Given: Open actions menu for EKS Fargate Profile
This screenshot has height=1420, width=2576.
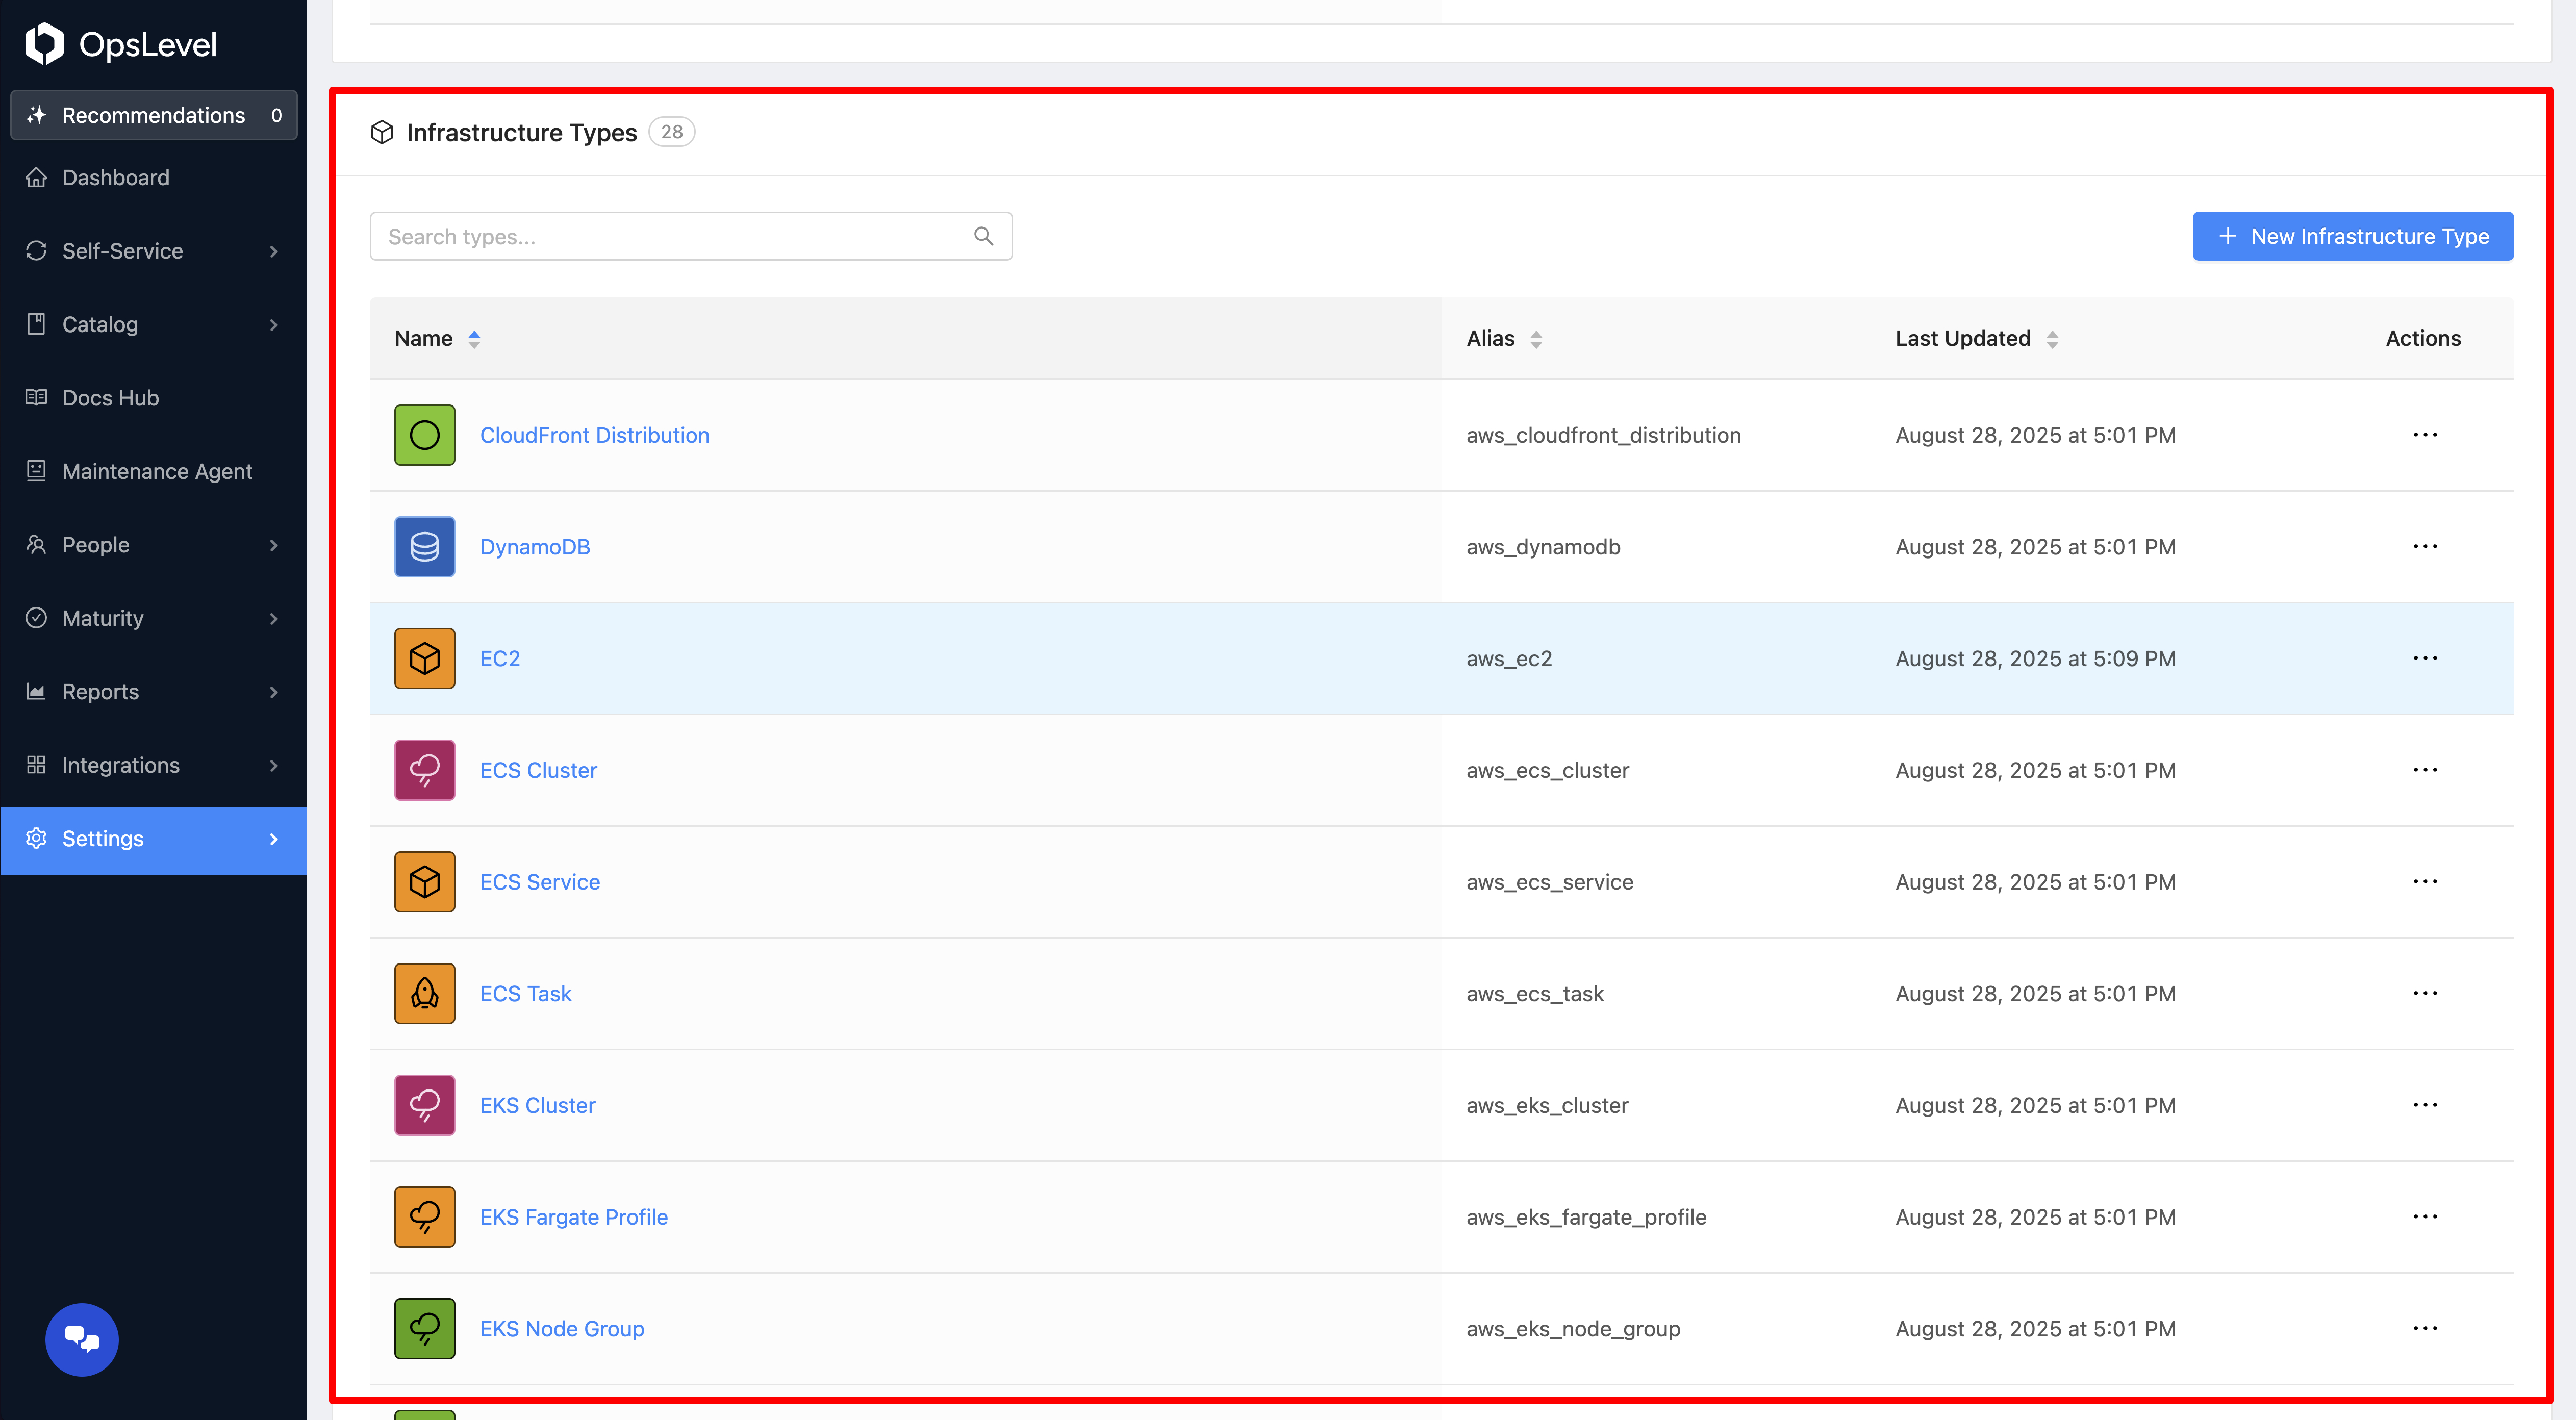Looking at the screenshot, I should coord(2424,1217).
